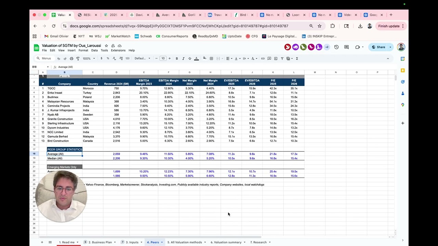Open the Help menu
The image size is (438, 246).
point(131,50)
